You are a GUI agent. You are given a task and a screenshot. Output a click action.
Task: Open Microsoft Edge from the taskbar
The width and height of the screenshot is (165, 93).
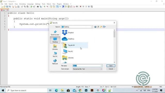pos(56,90)
